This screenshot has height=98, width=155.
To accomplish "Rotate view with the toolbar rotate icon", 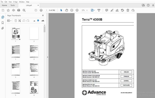I will point(133,10).
